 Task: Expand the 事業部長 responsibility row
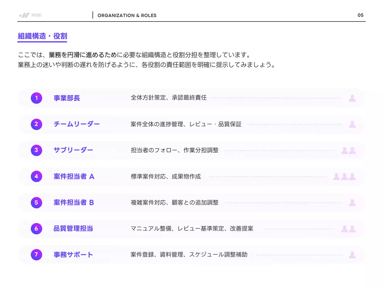(x=191, y=98)
